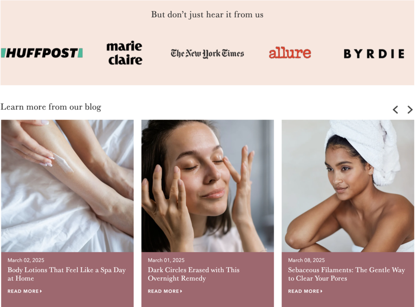Click the Byrdie logo

(374, 54)
